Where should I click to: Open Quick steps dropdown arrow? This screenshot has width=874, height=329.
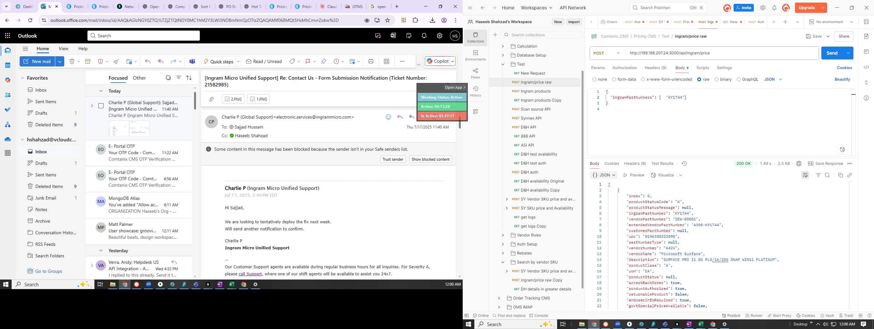[x=238, y=61]
